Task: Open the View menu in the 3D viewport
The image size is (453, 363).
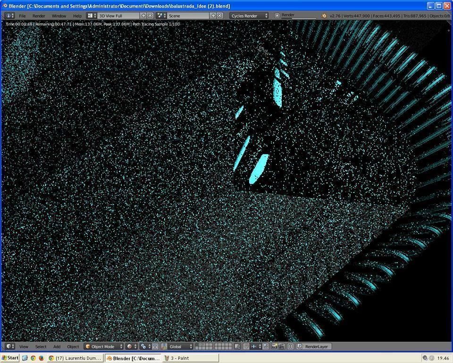Action: 24,346
